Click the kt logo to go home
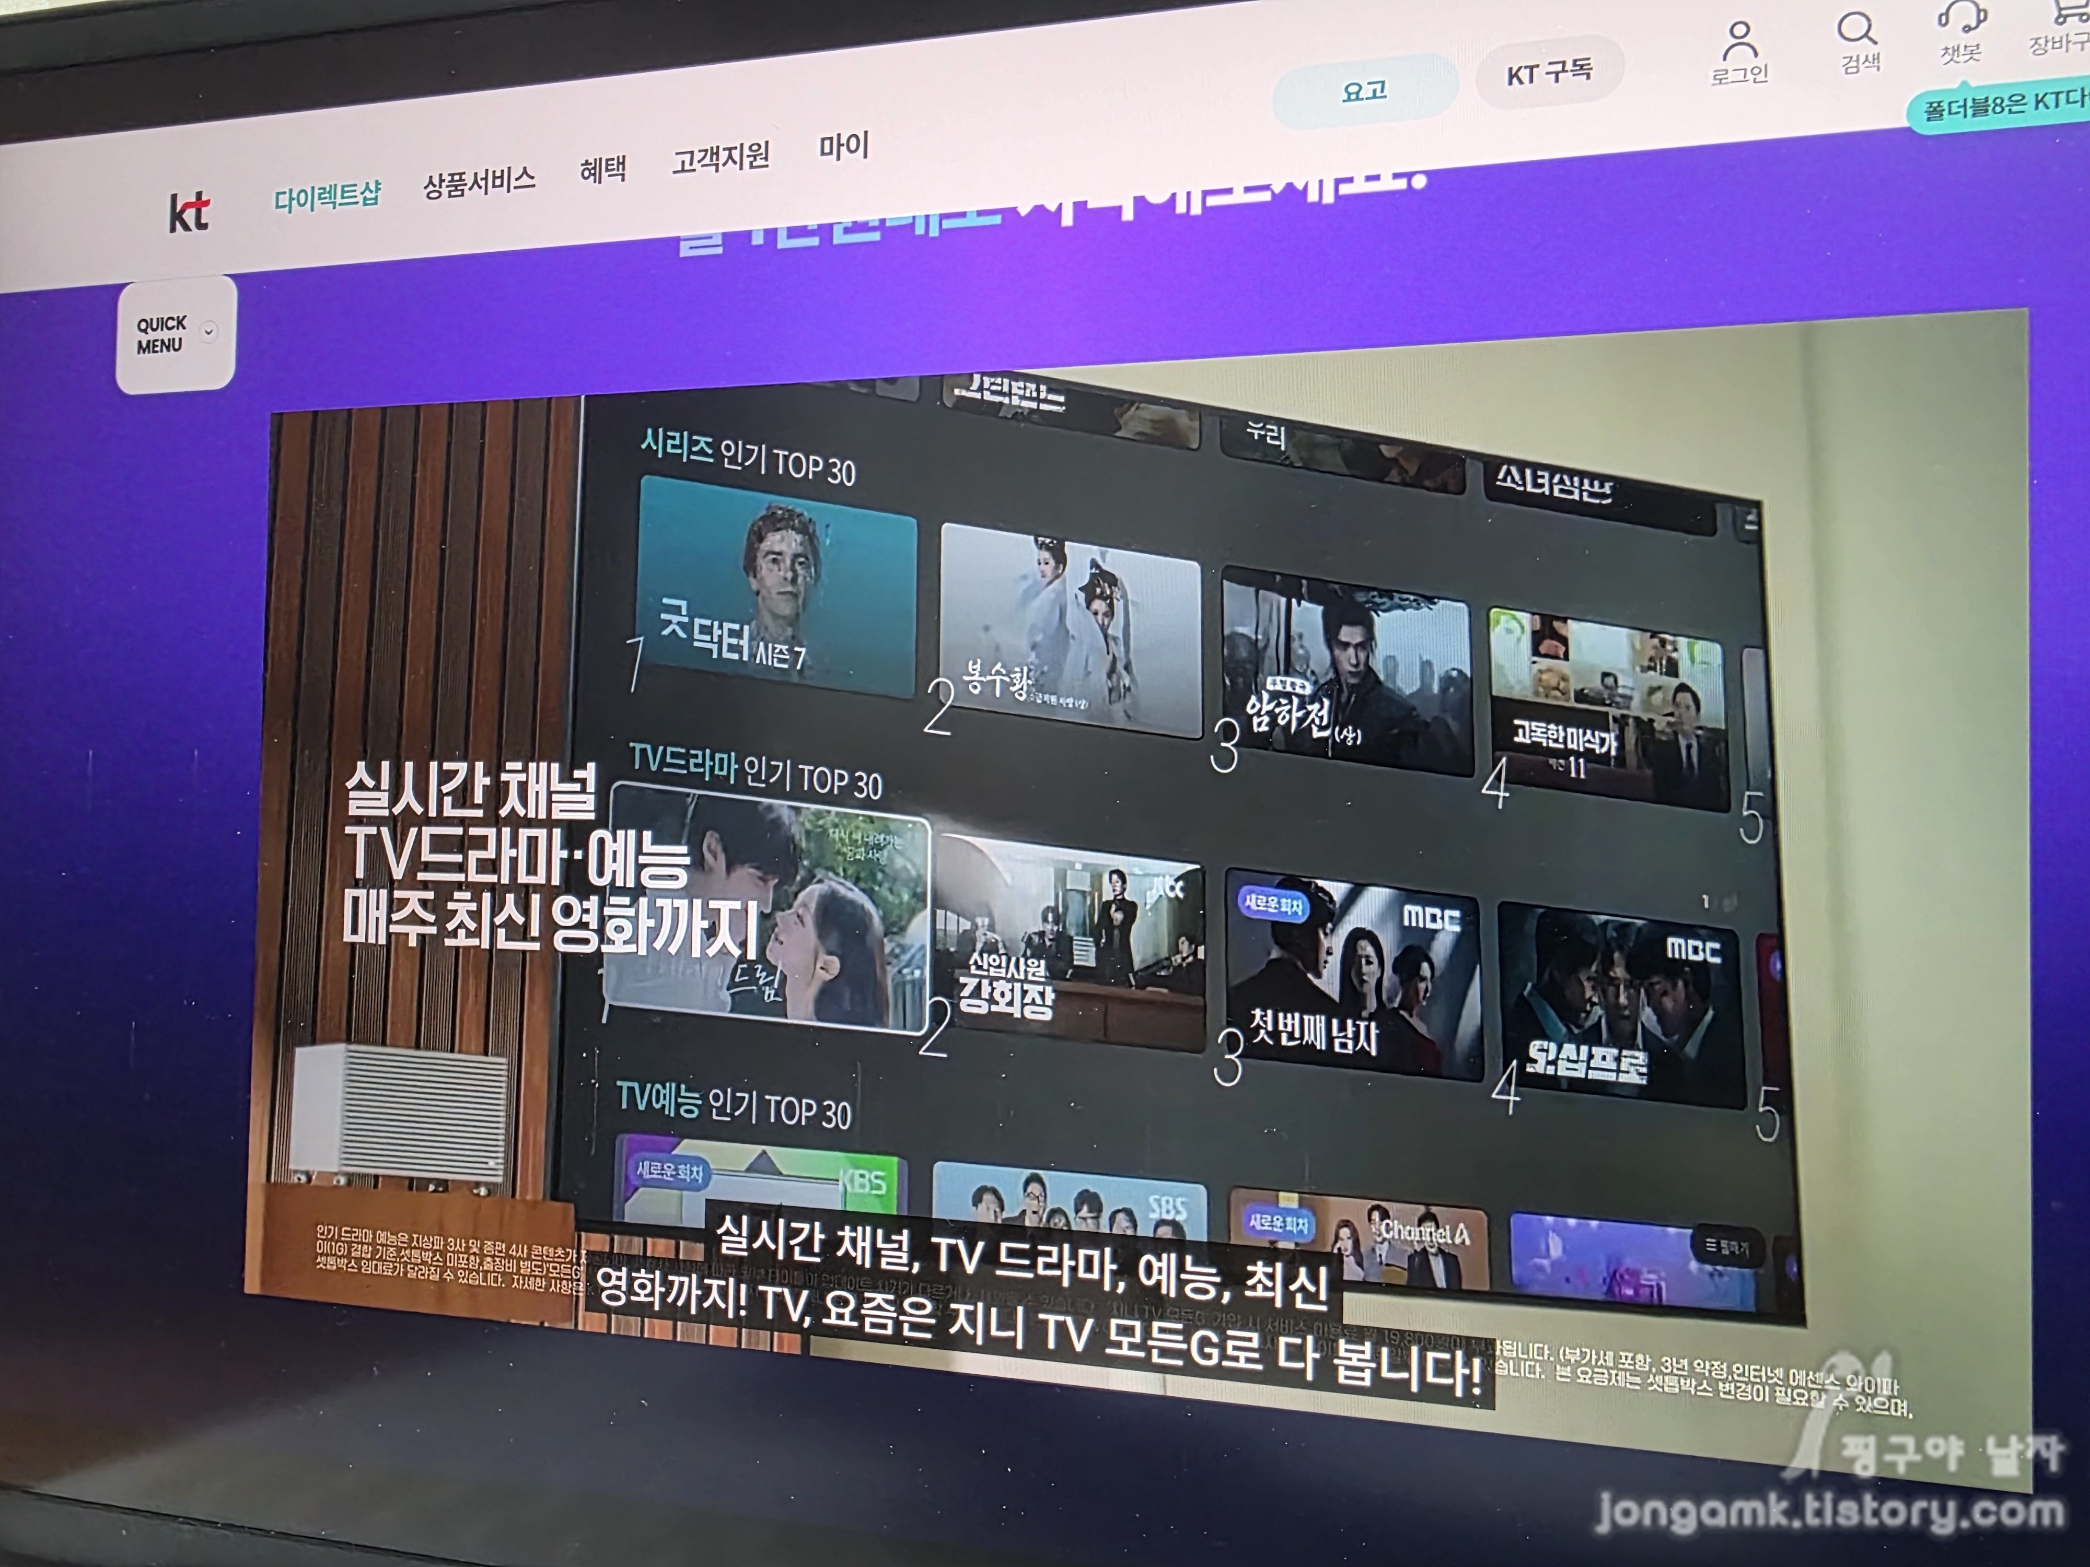 point(189,212)
